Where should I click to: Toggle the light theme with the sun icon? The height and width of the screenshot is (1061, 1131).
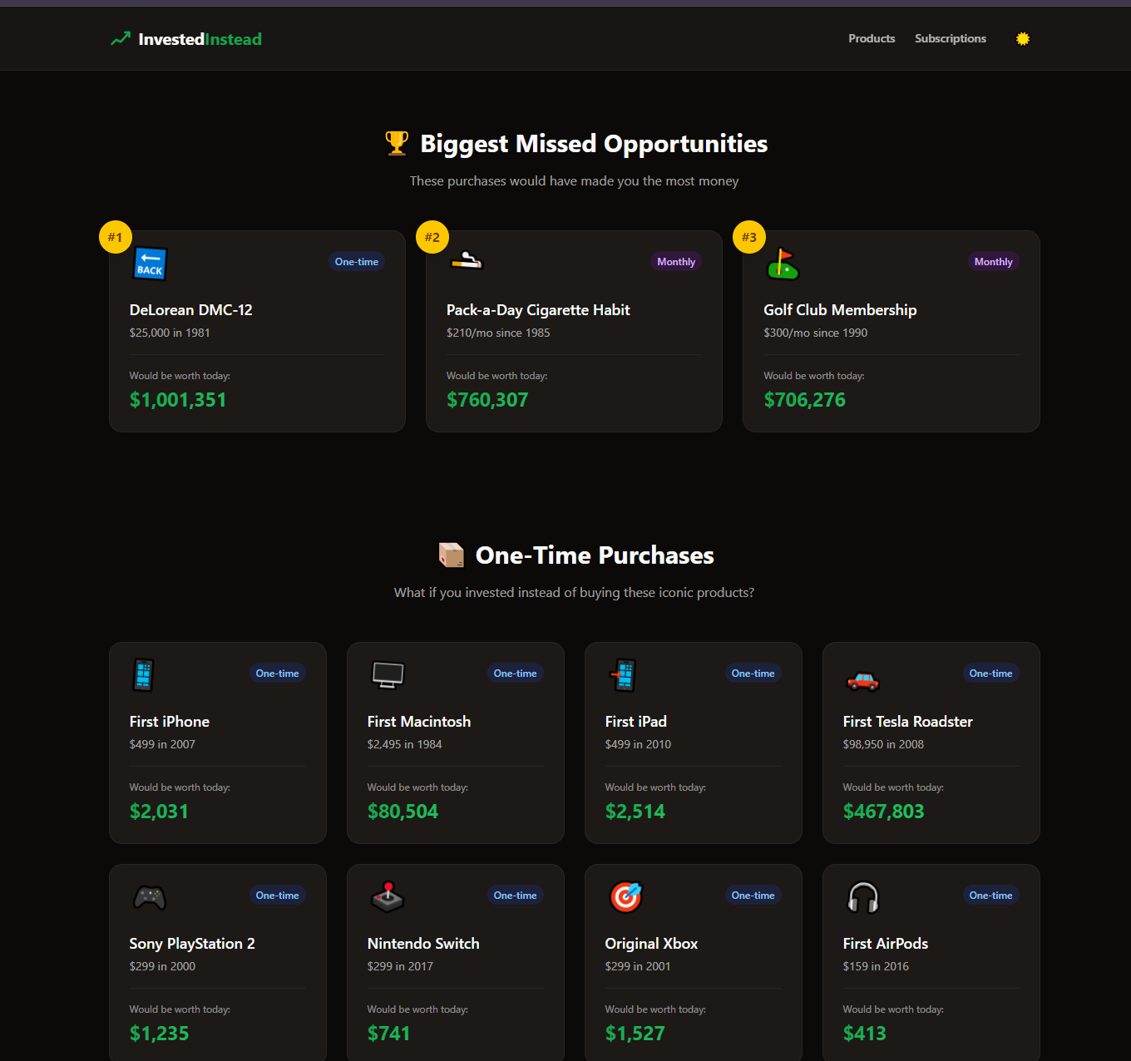tap(1022, 38)
